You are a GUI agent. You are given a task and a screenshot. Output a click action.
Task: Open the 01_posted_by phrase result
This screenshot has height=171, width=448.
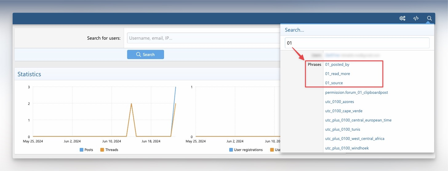(337, 65)
